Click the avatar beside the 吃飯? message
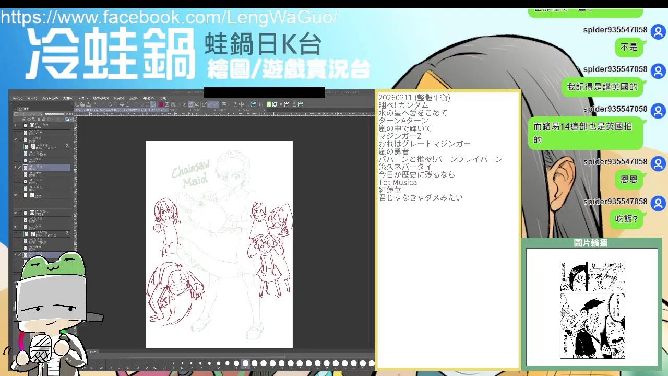668x376 pixels. pos(659,203)
